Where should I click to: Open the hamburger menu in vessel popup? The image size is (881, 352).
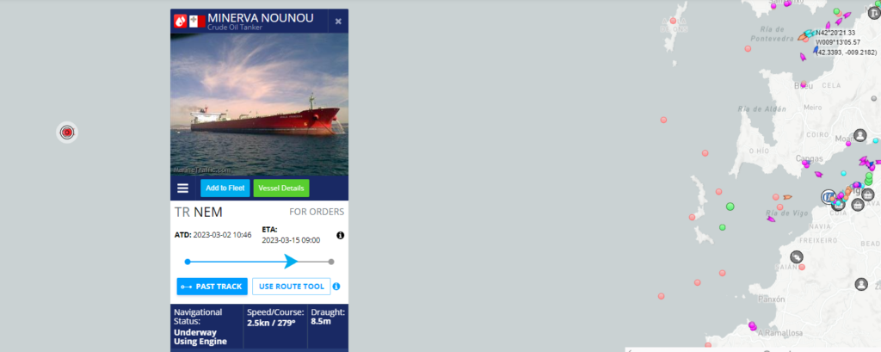pos(182,188)
